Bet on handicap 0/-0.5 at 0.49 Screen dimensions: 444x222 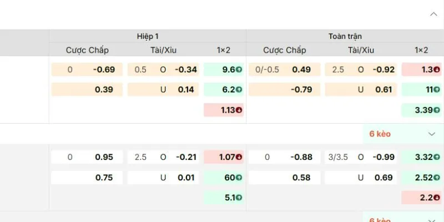pos(301,70)
